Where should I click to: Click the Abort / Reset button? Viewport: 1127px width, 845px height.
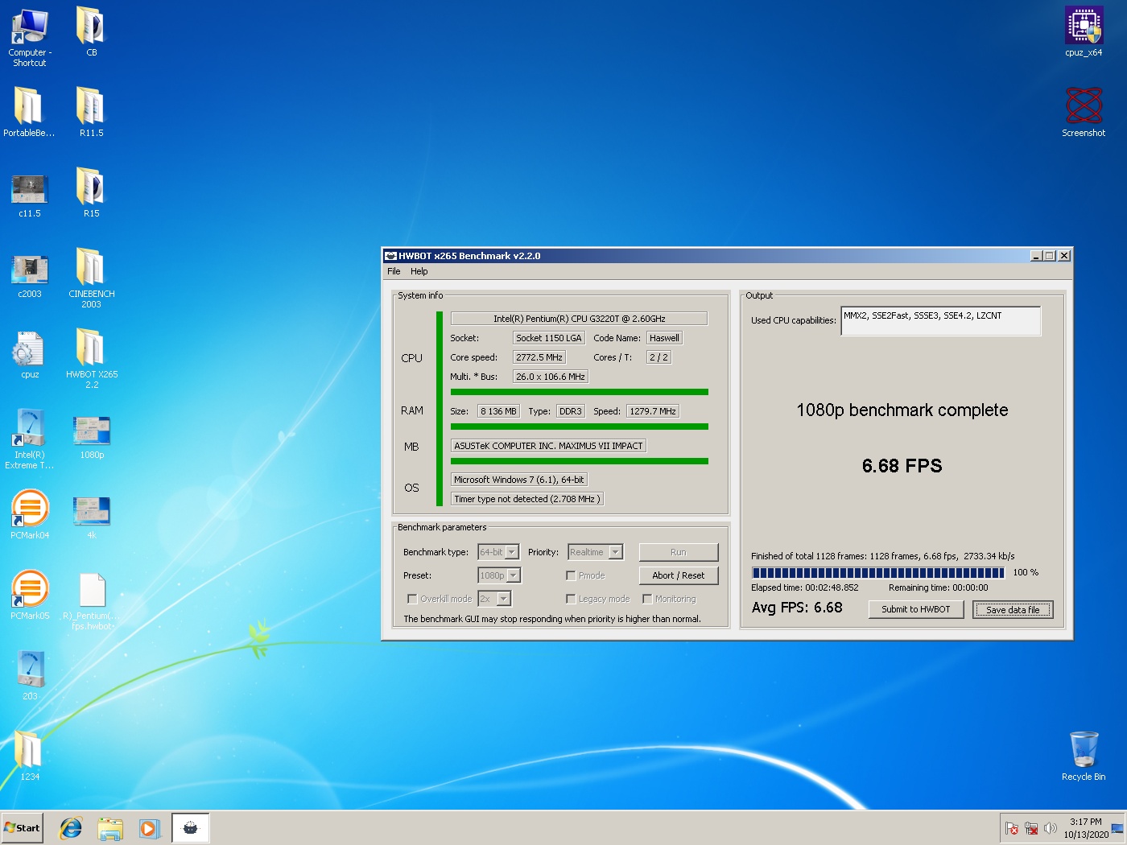coord(679,575)
